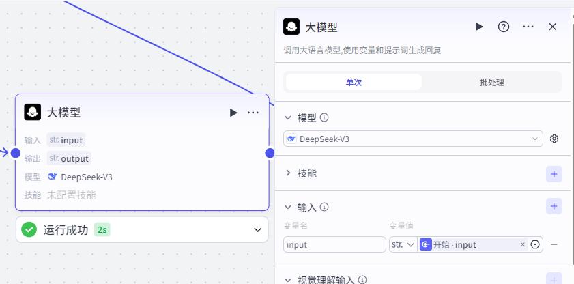Click the DeepSeek-V3 label on node card
This screenshot has height=284, width=574.
[87, 177]
